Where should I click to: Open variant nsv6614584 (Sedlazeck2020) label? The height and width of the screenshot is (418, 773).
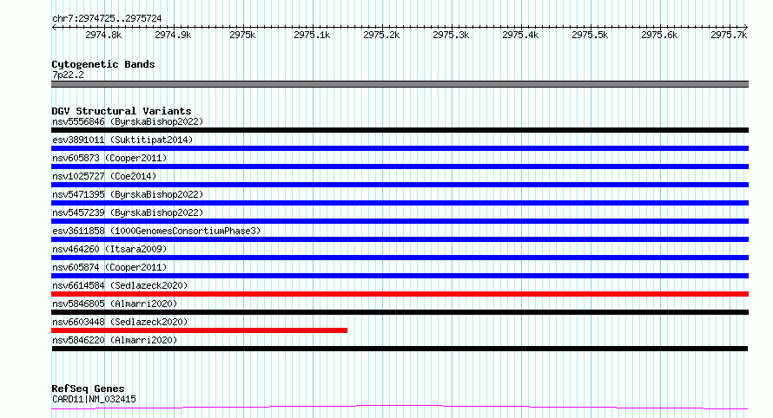120,285
